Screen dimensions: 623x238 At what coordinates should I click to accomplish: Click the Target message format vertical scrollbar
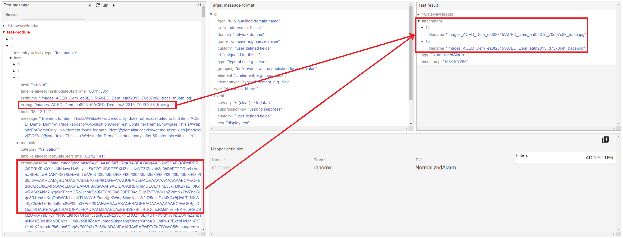pyautogui.click(x=411, y=53)
